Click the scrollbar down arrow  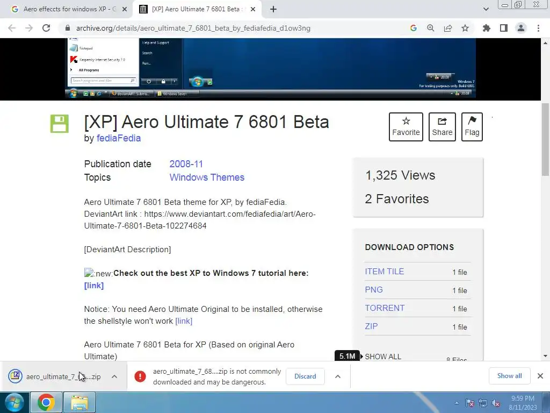click(545, 356)
